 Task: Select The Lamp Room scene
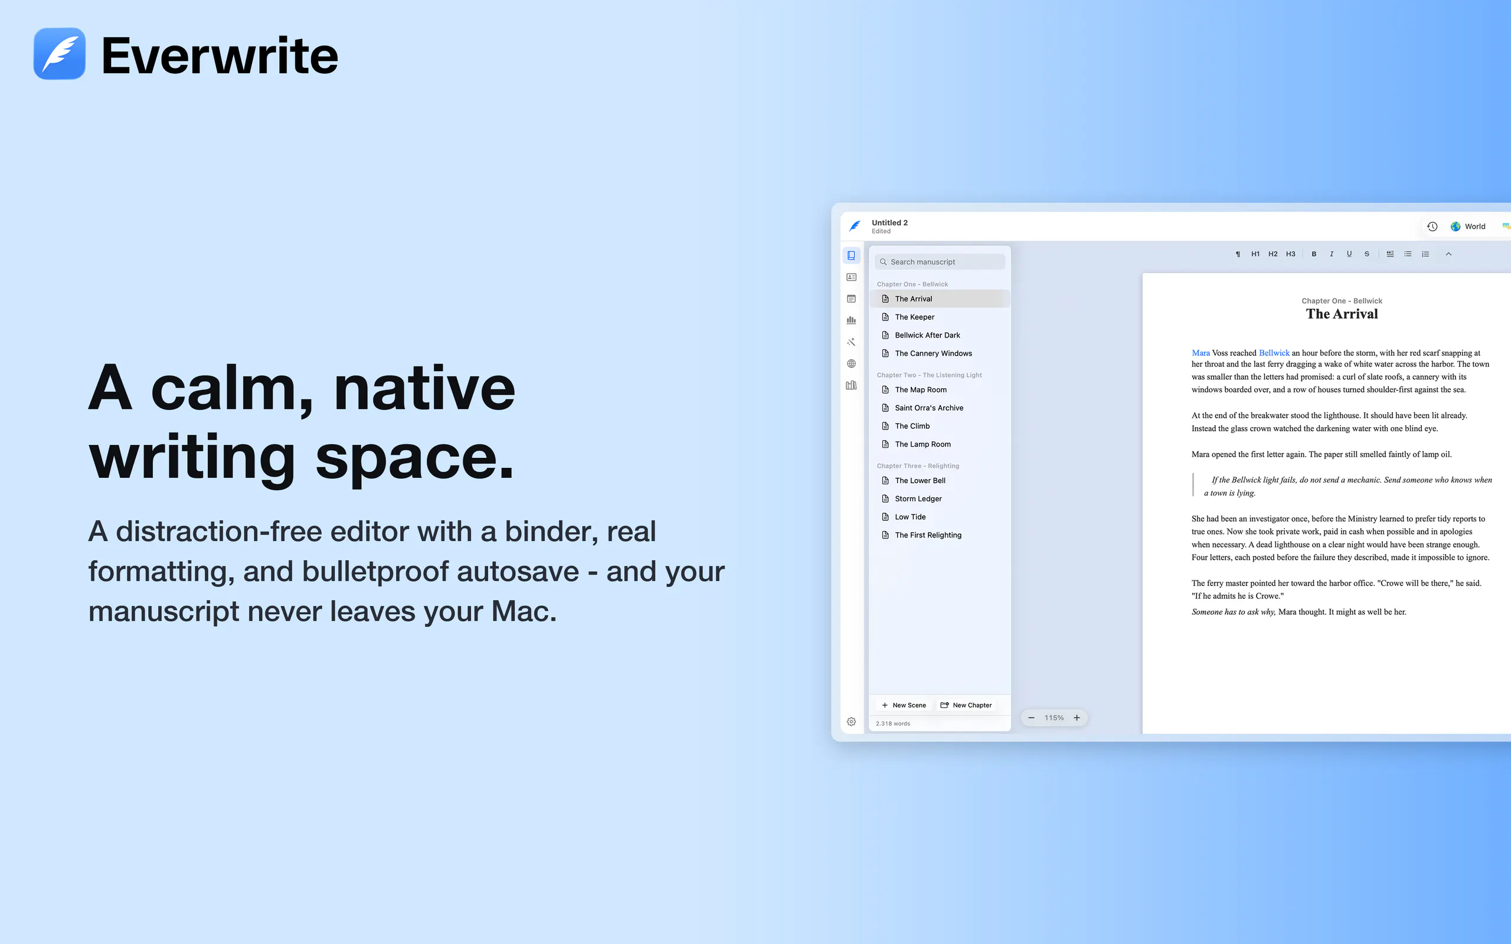click(940, 444)
